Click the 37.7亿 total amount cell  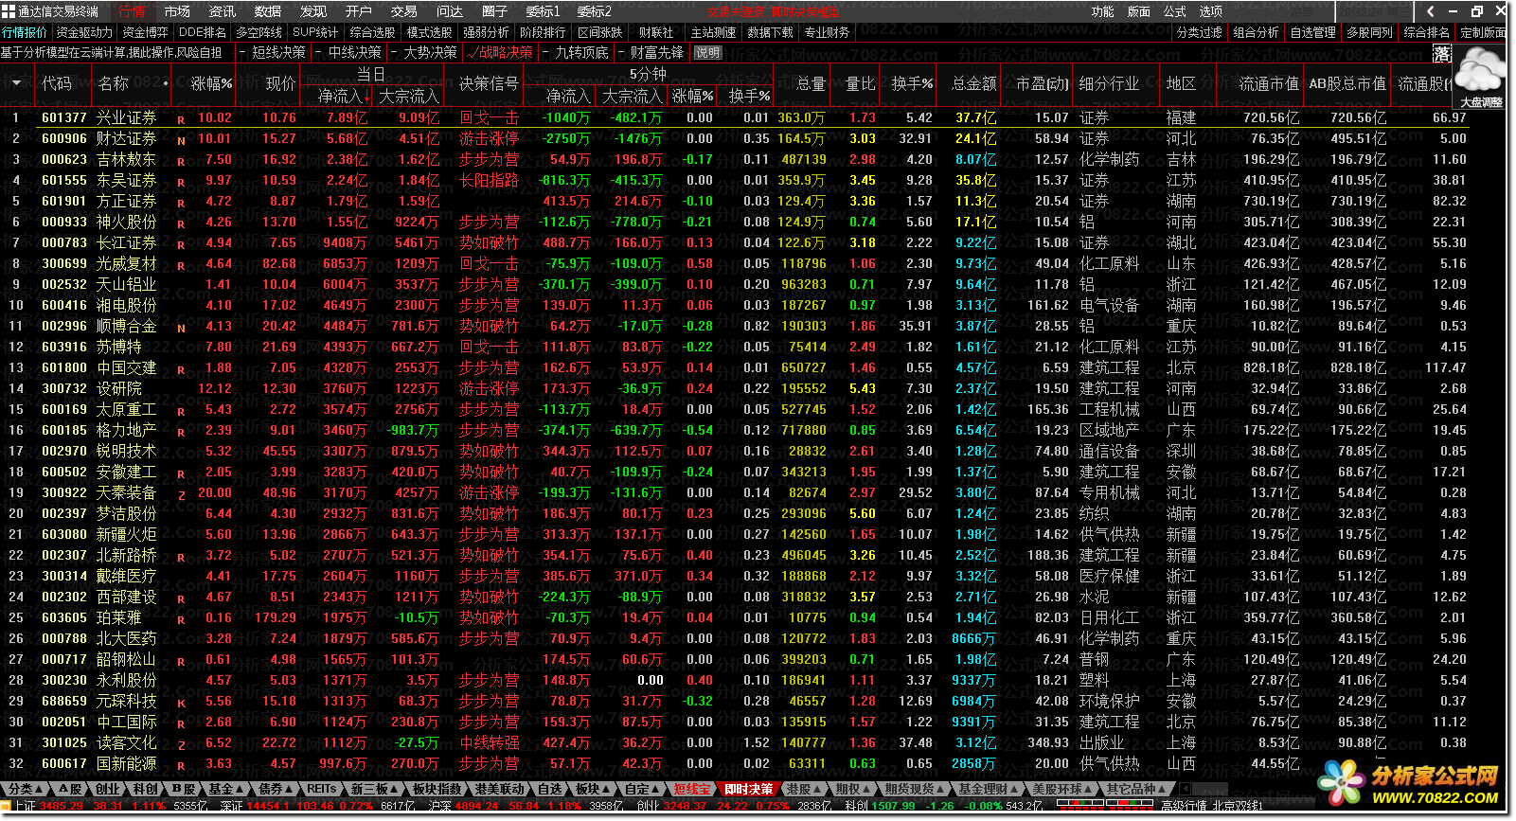click(975, 118)
